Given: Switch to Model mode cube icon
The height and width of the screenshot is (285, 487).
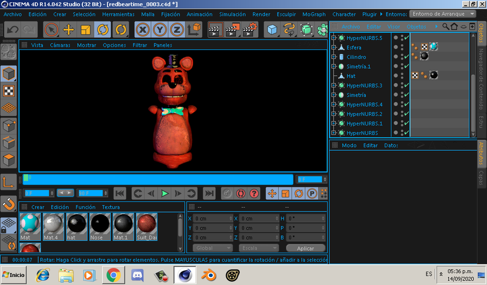Looking at the screenshot, I should tap(9, 74).
